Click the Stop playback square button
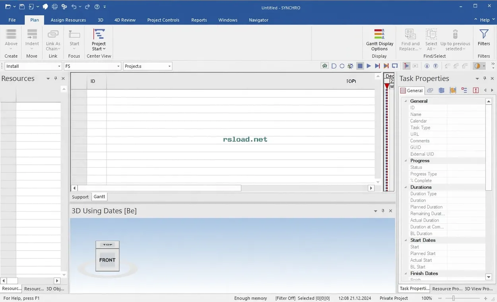The height and width of the screenshot is (302, 497). click(x=360, y=66)
